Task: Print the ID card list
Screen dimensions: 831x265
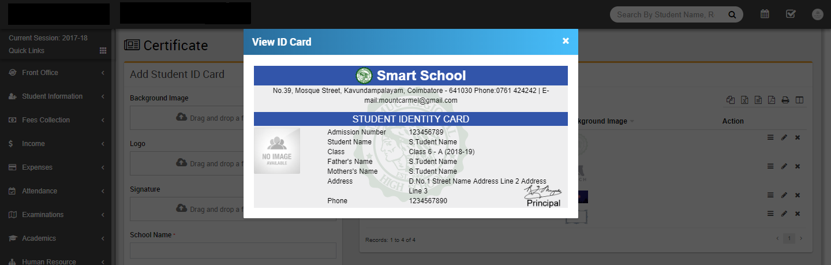Action: click(x=785, y=100)
